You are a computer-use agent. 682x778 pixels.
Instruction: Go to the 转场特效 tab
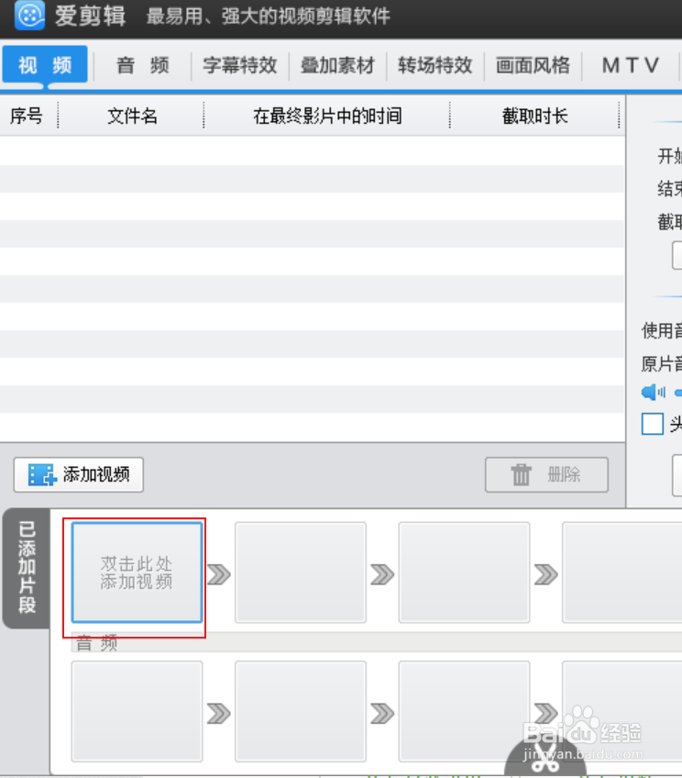pos(435,65)
